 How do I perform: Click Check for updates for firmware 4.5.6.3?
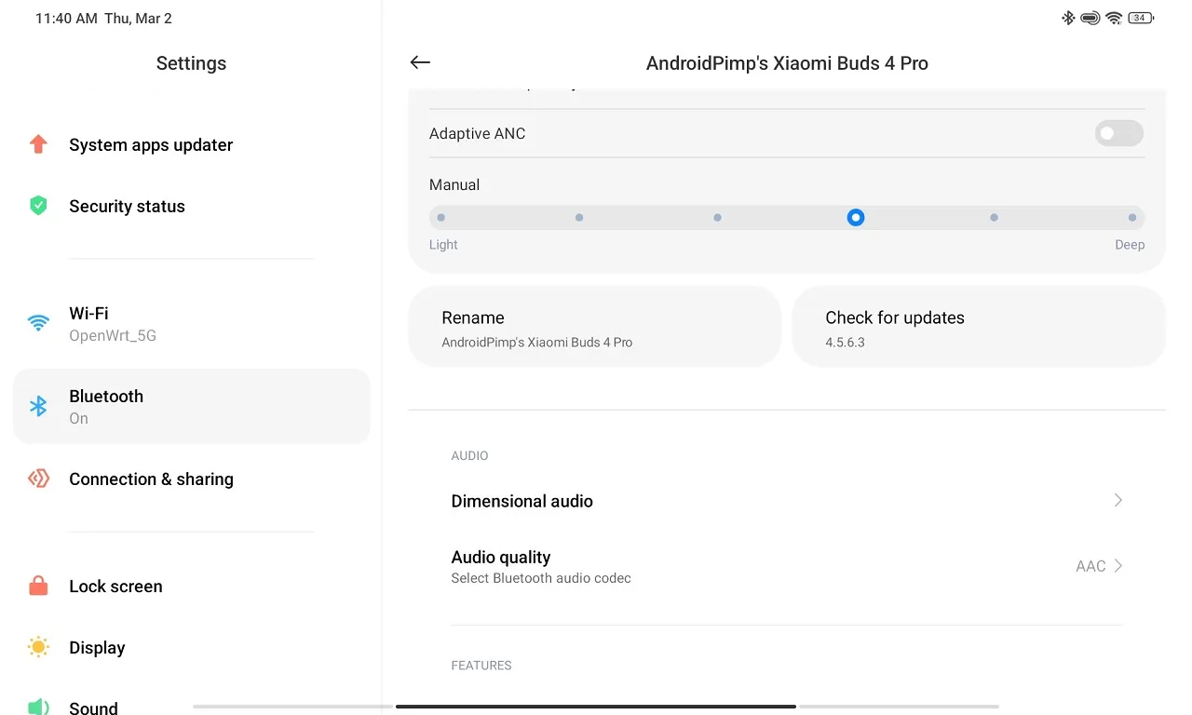978,326
